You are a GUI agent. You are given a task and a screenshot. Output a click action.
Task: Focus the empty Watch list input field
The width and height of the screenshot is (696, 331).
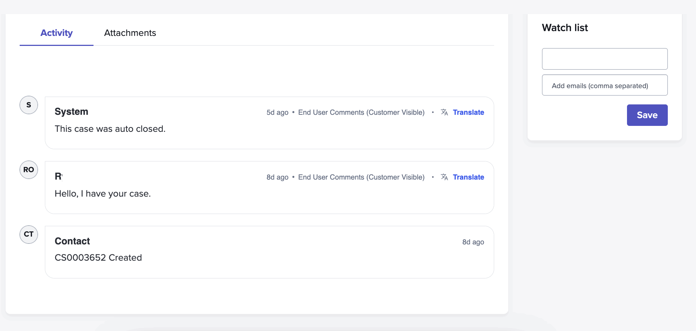(605, 59)
